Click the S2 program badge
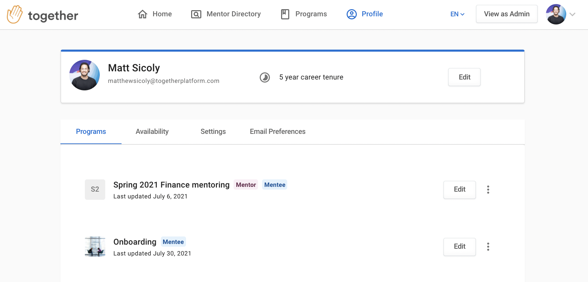 coord(95,190)
